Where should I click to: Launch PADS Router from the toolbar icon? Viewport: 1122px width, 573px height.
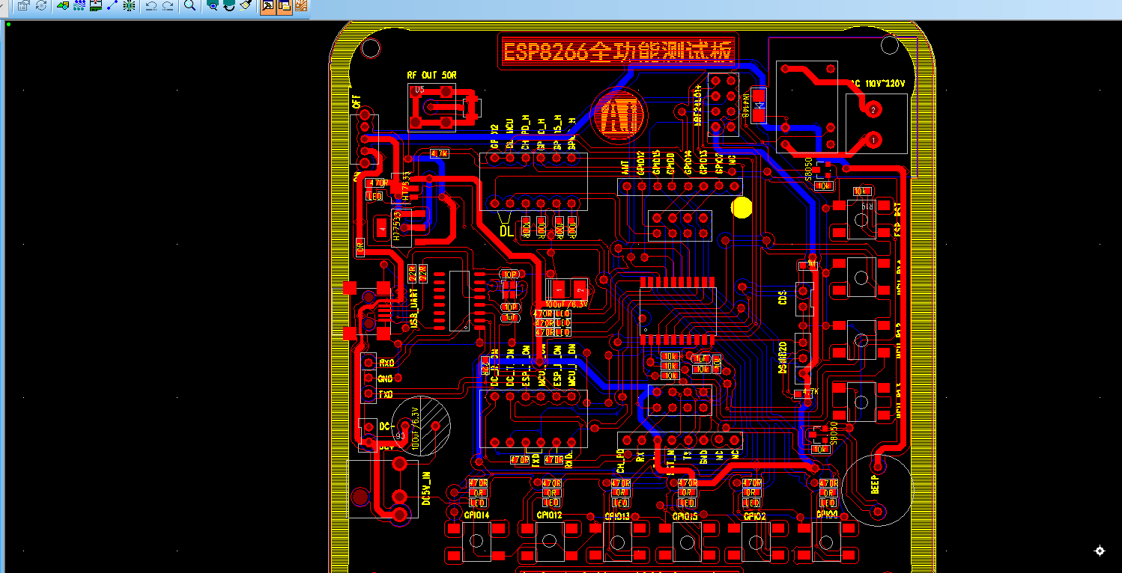pos(300,5)
